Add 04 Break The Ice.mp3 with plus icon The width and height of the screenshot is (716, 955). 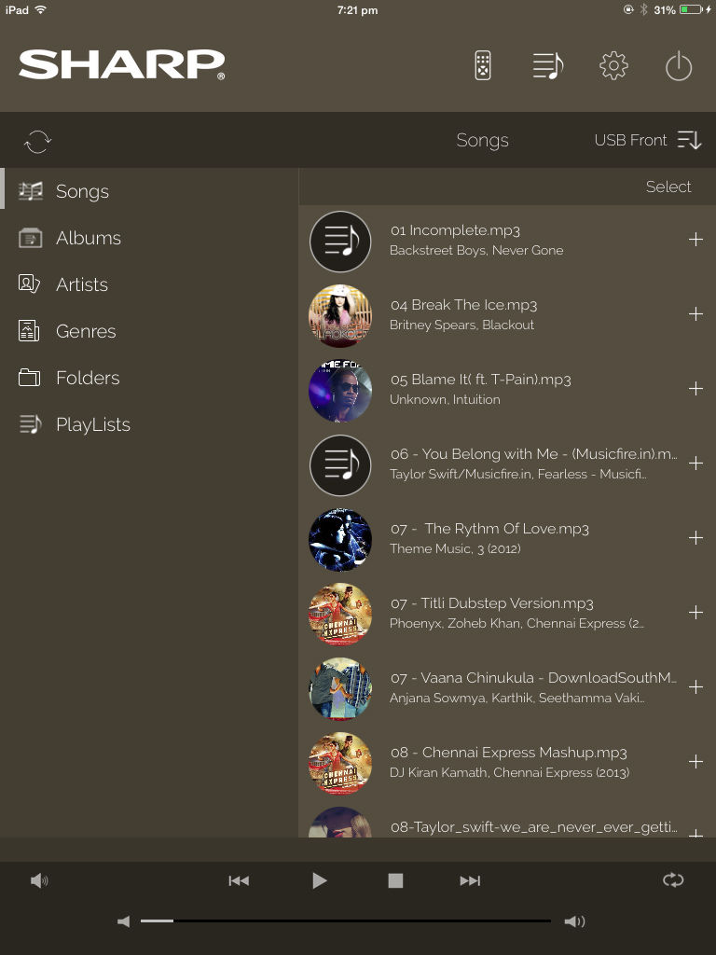[x=695, y=313]
